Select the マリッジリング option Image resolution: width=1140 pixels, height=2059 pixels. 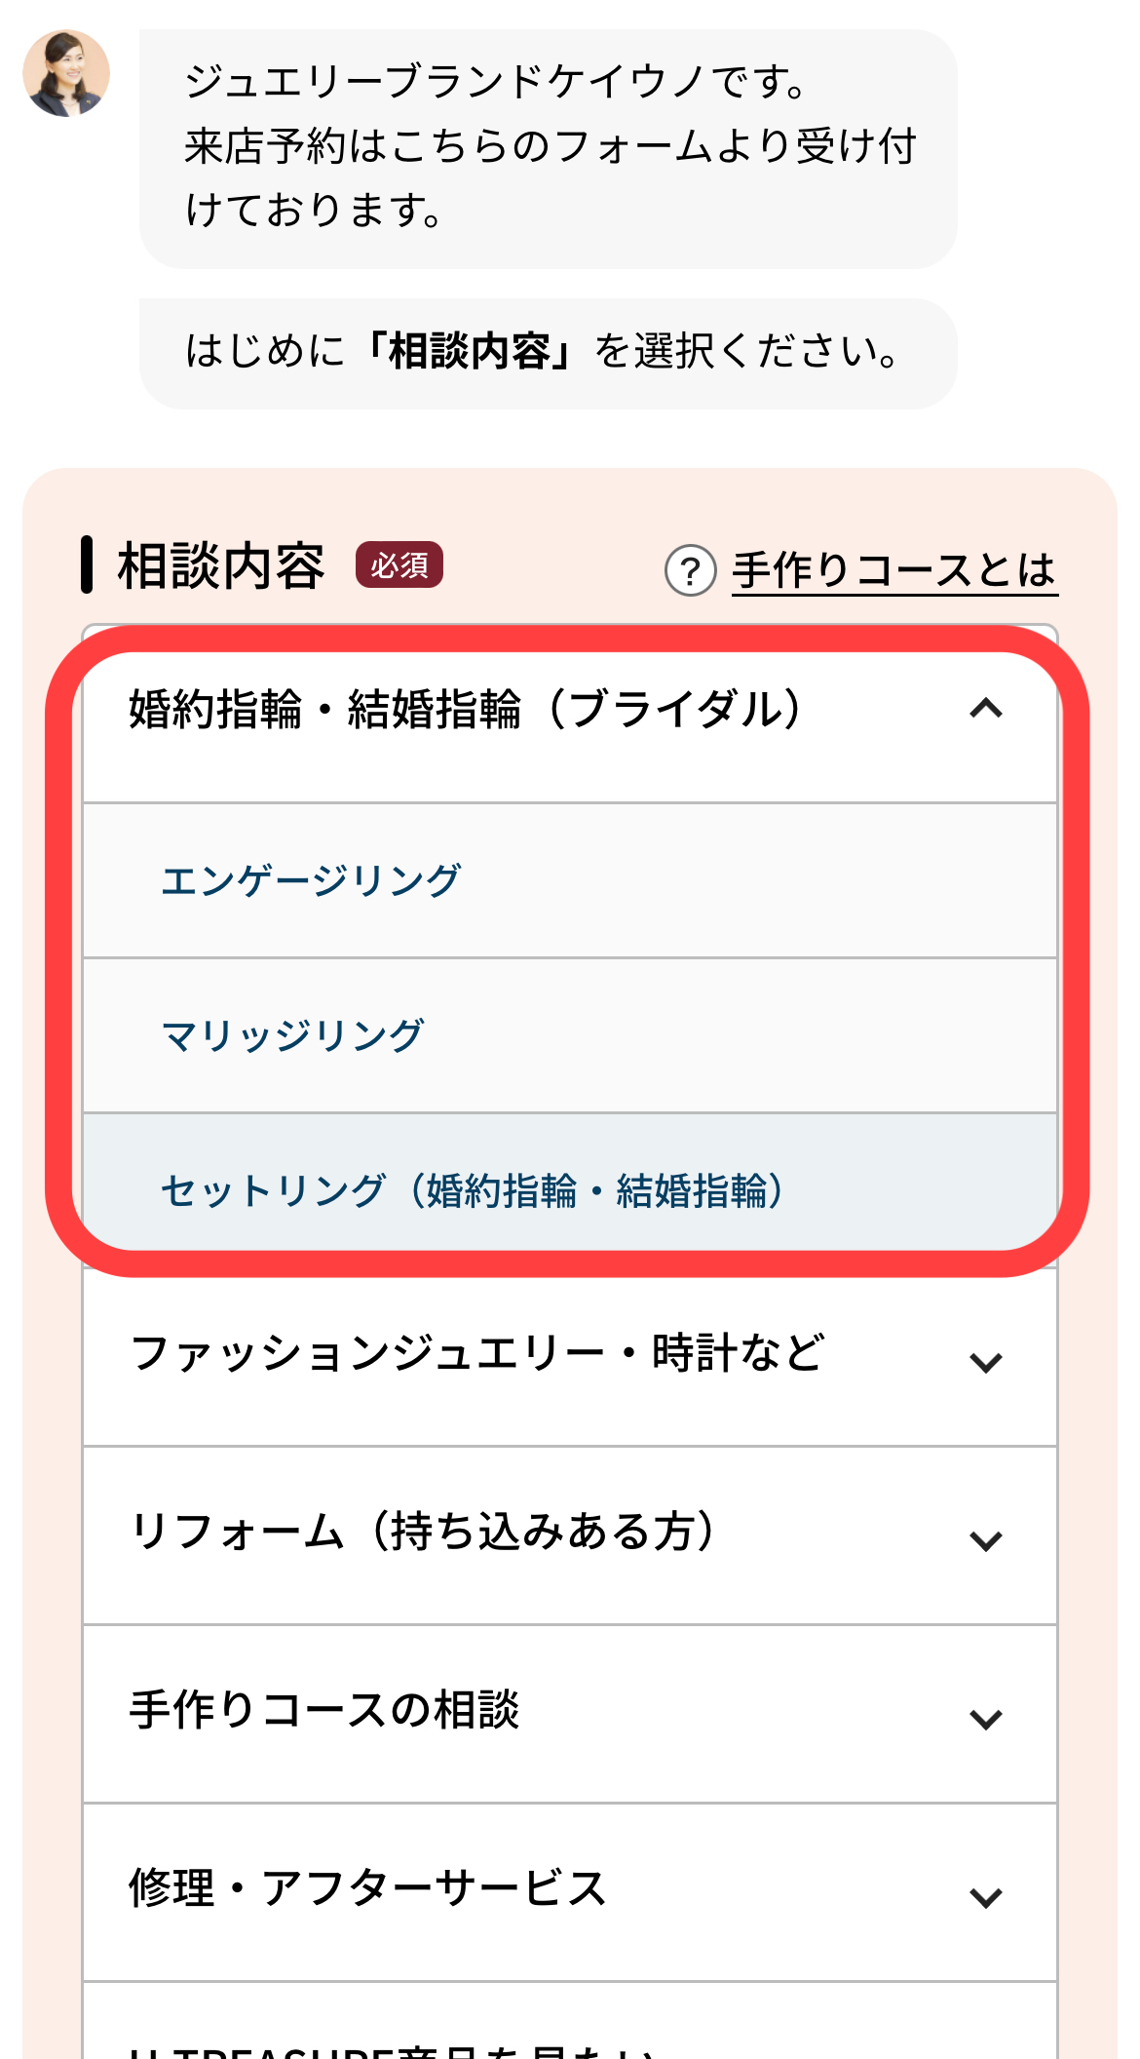click(x=570, y=1035)
